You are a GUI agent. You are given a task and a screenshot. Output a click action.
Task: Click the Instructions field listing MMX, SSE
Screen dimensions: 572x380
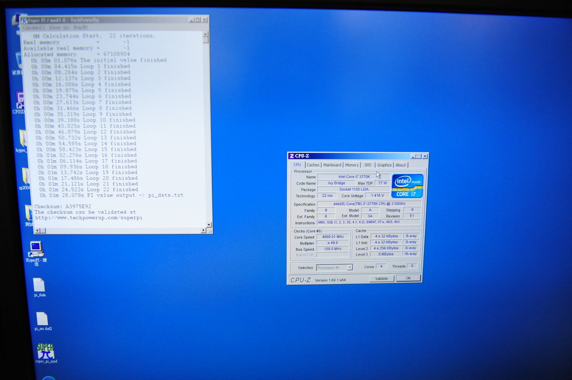[369, 222]
